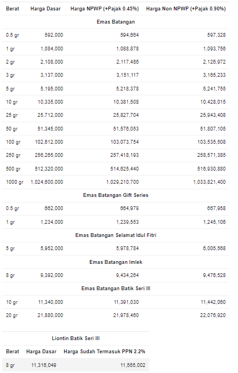Click the 1000 gr base price 1,024,600,000

(x=47, y=182)
